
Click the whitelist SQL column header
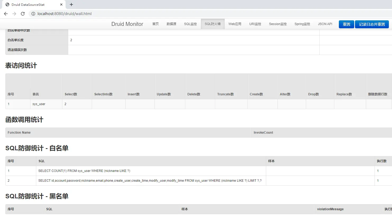pos(41,161)
